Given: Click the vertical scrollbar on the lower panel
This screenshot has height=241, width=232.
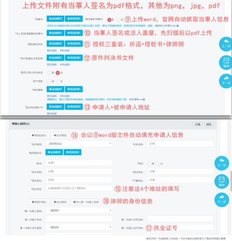Looking at the screenshot, I should 231,181.
